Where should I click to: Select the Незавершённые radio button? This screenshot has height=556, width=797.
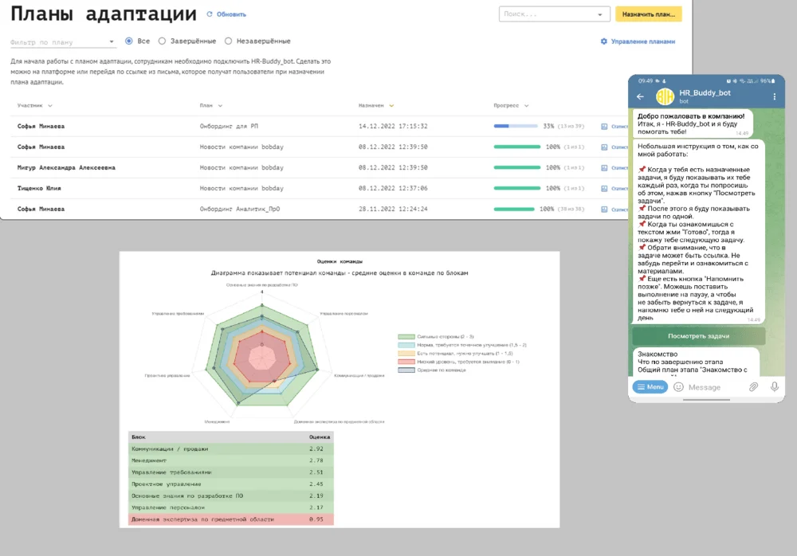point(229,41)
